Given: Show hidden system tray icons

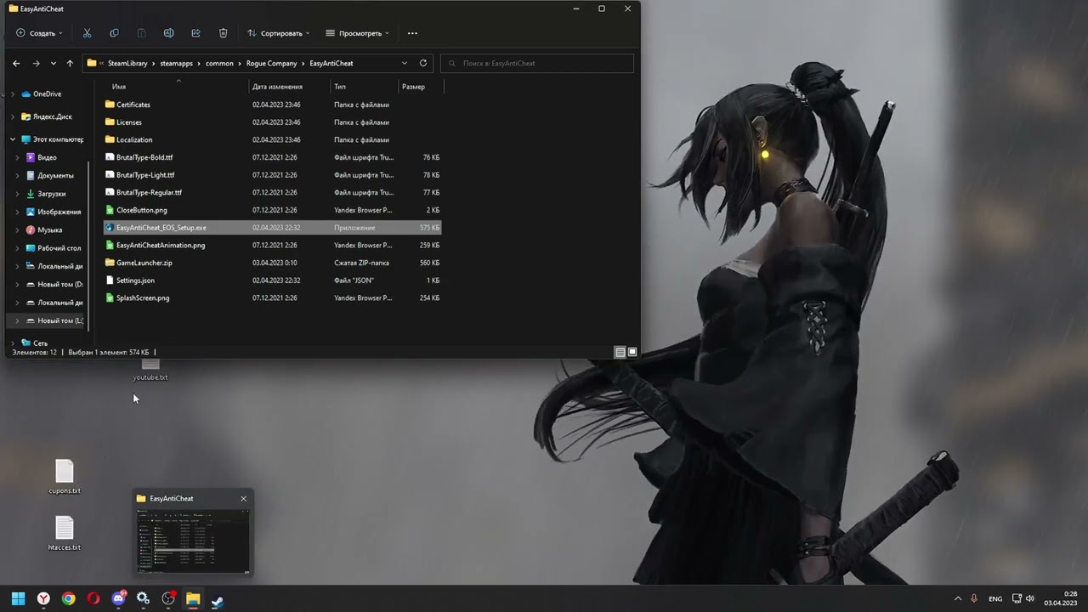Looking at the screenshot, I should tap(958, 598).
